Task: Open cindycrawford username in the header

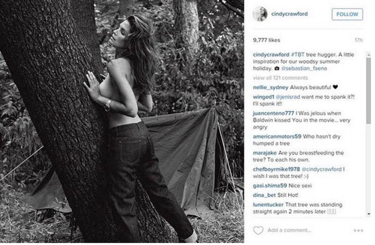Action: point(289,14)
